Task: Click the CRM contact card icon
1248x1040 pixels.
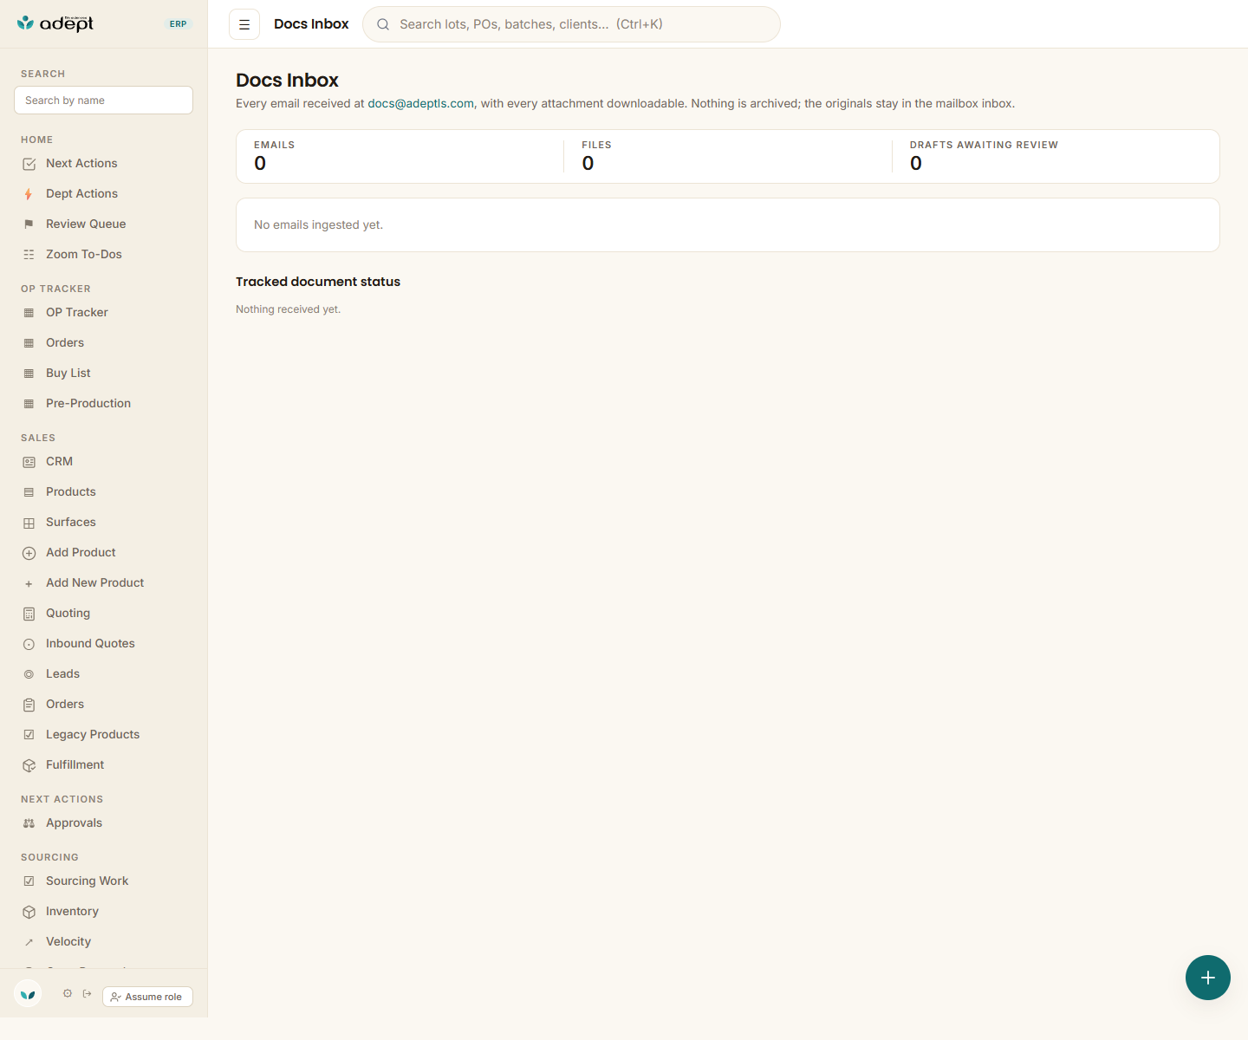Action: [29, 462]
